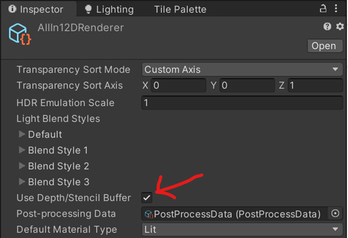Toggle the Use Depth/Stencil Buffer checkbox
Image resolution: width=348 pixels, height=238 pixels.
coord(147,197)
